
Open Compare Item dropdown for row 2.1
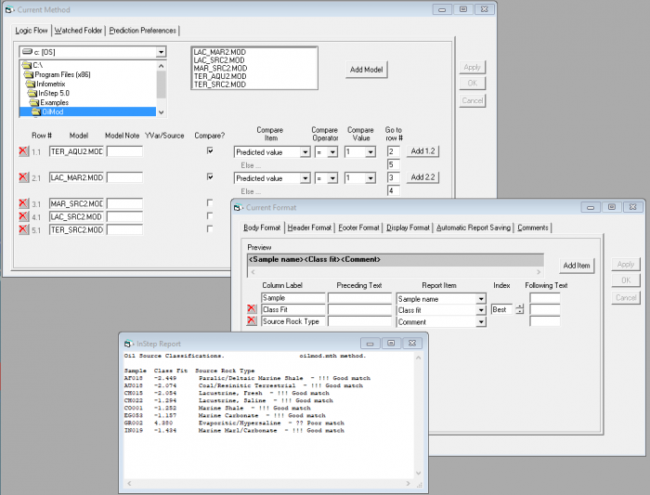(x=305, y=178)
